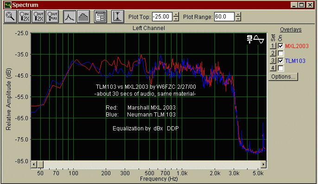Click the SpectraPlus logo in the plot

click(x=255, y=39)
